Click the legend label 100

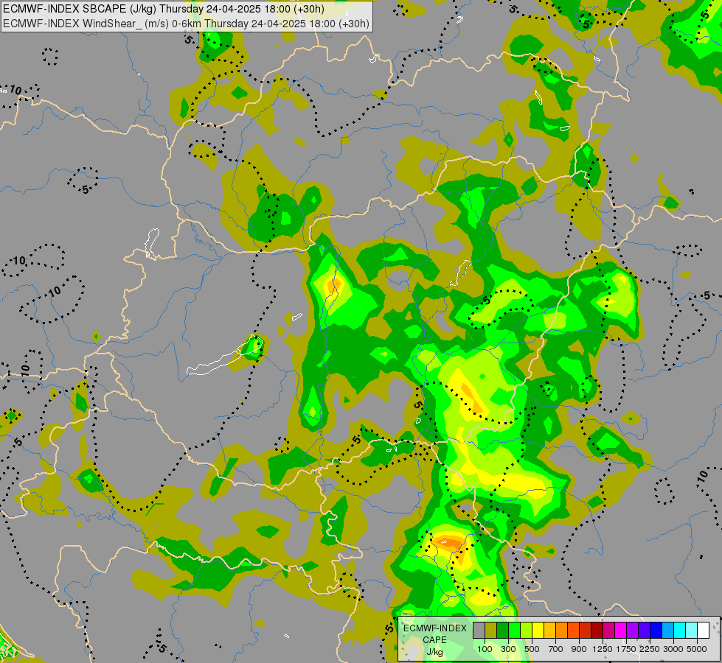(485, 649)
